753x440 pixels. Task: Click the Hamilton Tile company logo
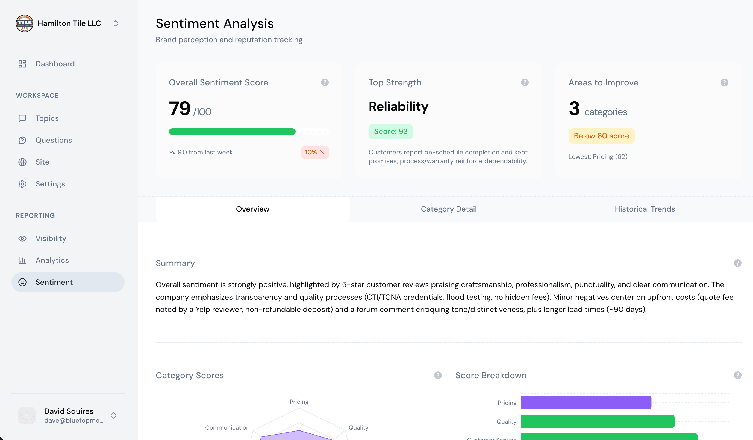coord(25,23)
